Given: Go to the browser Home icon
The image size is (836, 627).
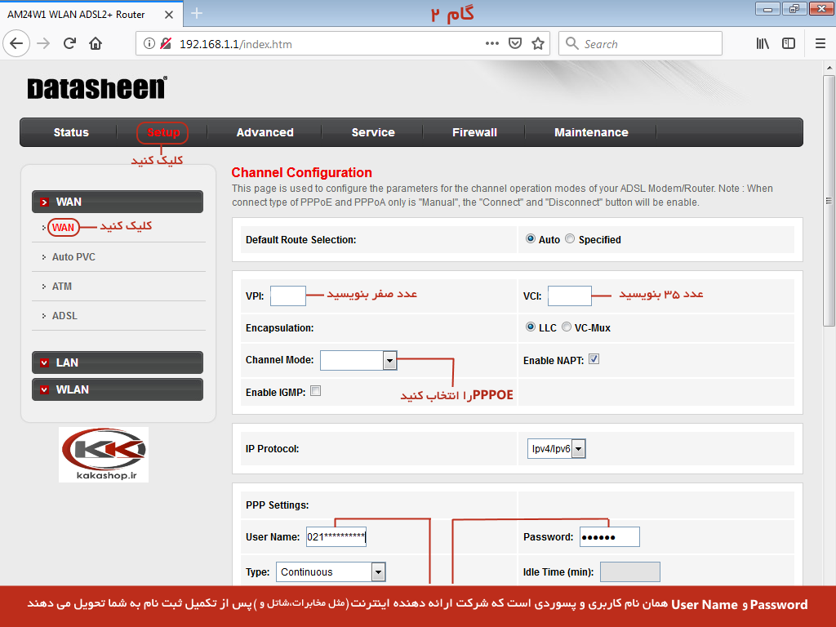Looking at the screenshot, I should pos(96,43).
